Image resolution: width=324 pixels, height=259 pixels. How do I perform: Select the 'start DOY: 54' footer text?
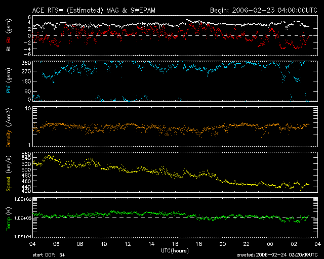coord(49,255)
